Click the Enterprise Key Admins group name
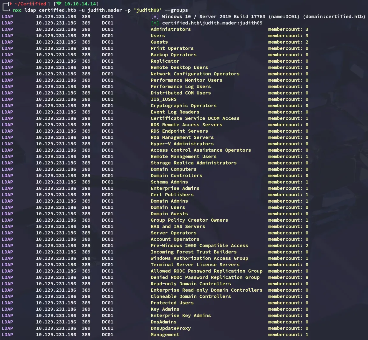 [x=181, y=316]
